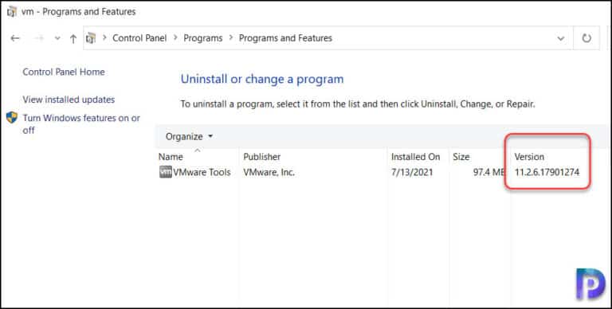The image size is (612, 309).
Task: Sort list by Version column header
Action: pyautogui.click(x=529, y=157)
